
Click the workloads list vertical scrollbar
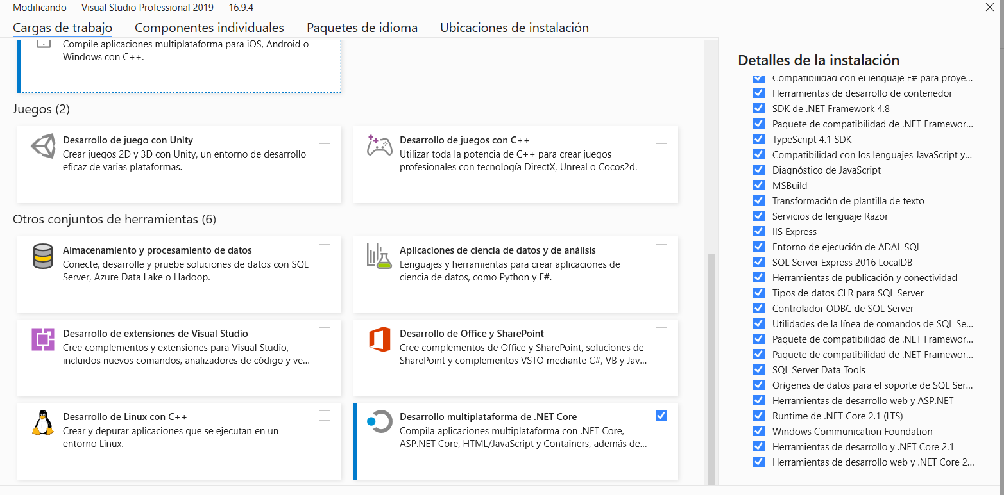pyautogui.click(x=710, y=368)
